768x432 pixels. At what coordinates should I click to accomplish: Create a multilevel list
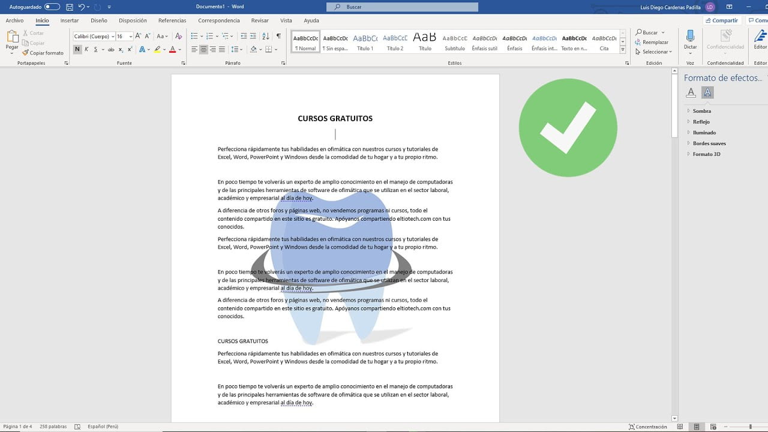(x=226, y=36)
